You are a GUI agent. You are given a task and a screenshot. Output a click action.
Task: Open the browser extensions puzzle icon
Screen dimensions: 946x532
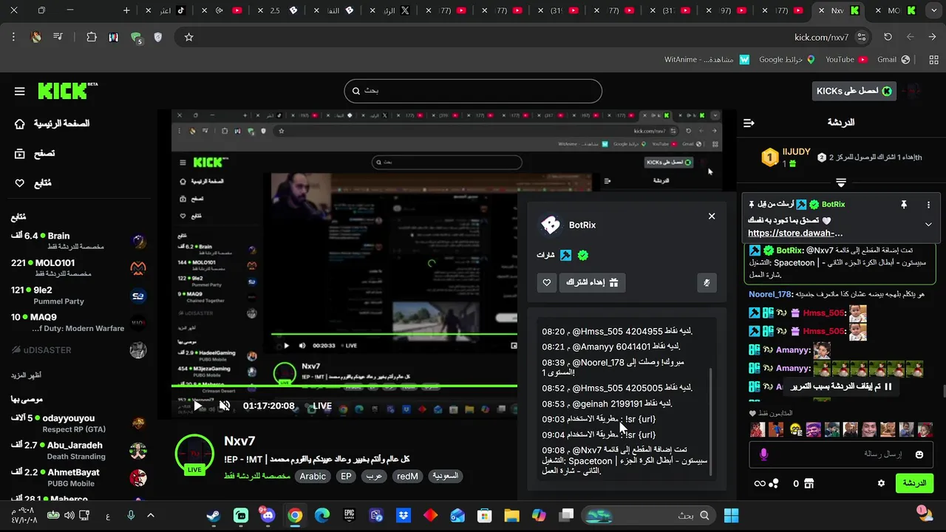coord(92,37)
